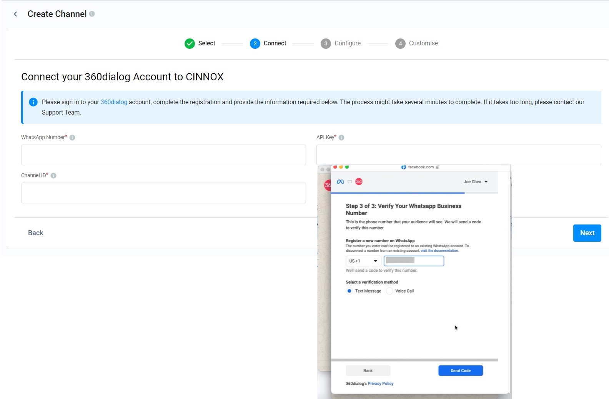This screenshot has height=399, width=609.
Task: Click the Meta logo in the popup
Action: pyautogui.click(x=340, y=182)
